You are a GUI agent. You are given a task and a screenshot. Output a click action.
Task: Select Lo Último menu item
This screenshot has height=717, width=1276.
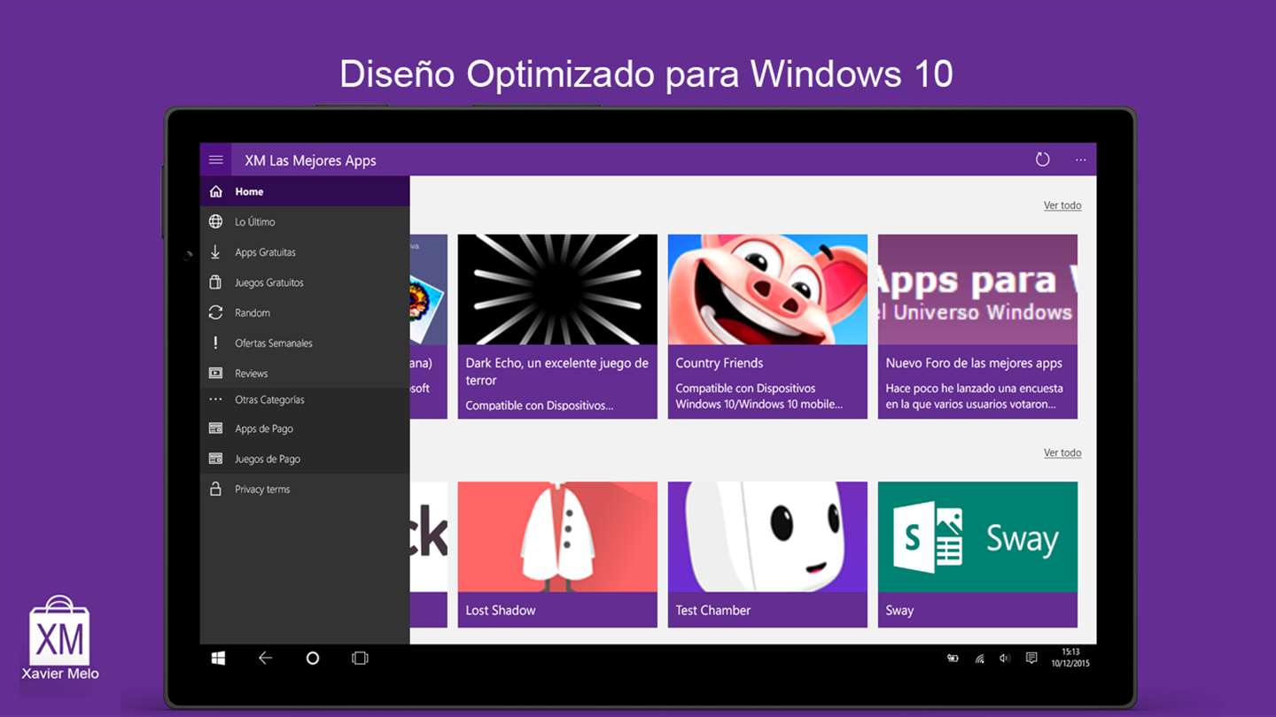(305, 221)
